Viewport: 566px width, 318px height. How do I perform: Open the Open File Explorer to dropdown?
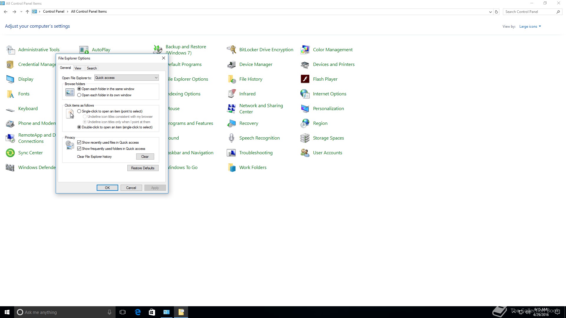click(x=126, y=78)
